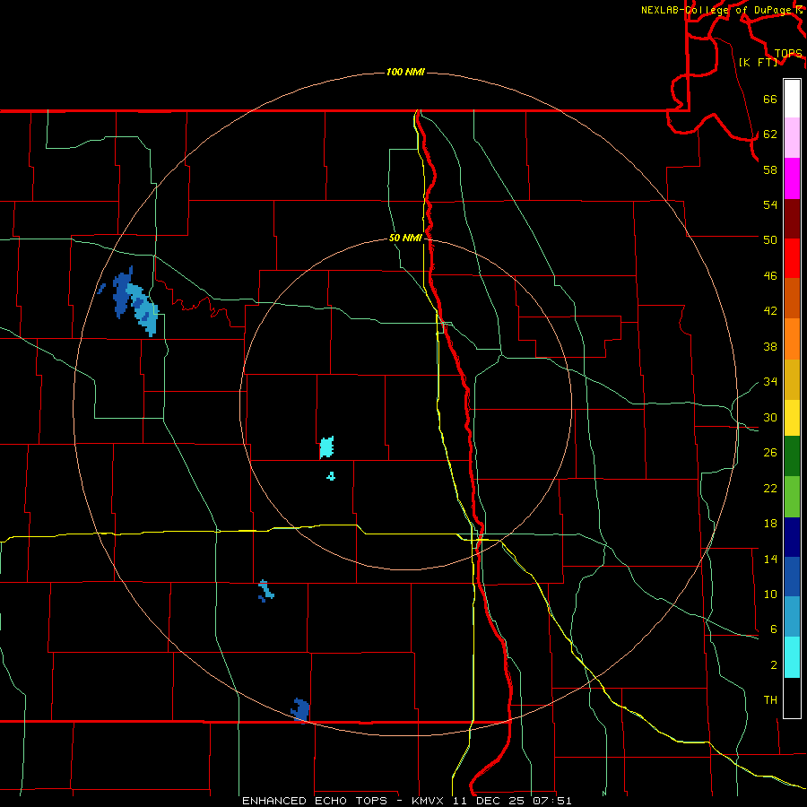Click the 30 legend value

770,417
